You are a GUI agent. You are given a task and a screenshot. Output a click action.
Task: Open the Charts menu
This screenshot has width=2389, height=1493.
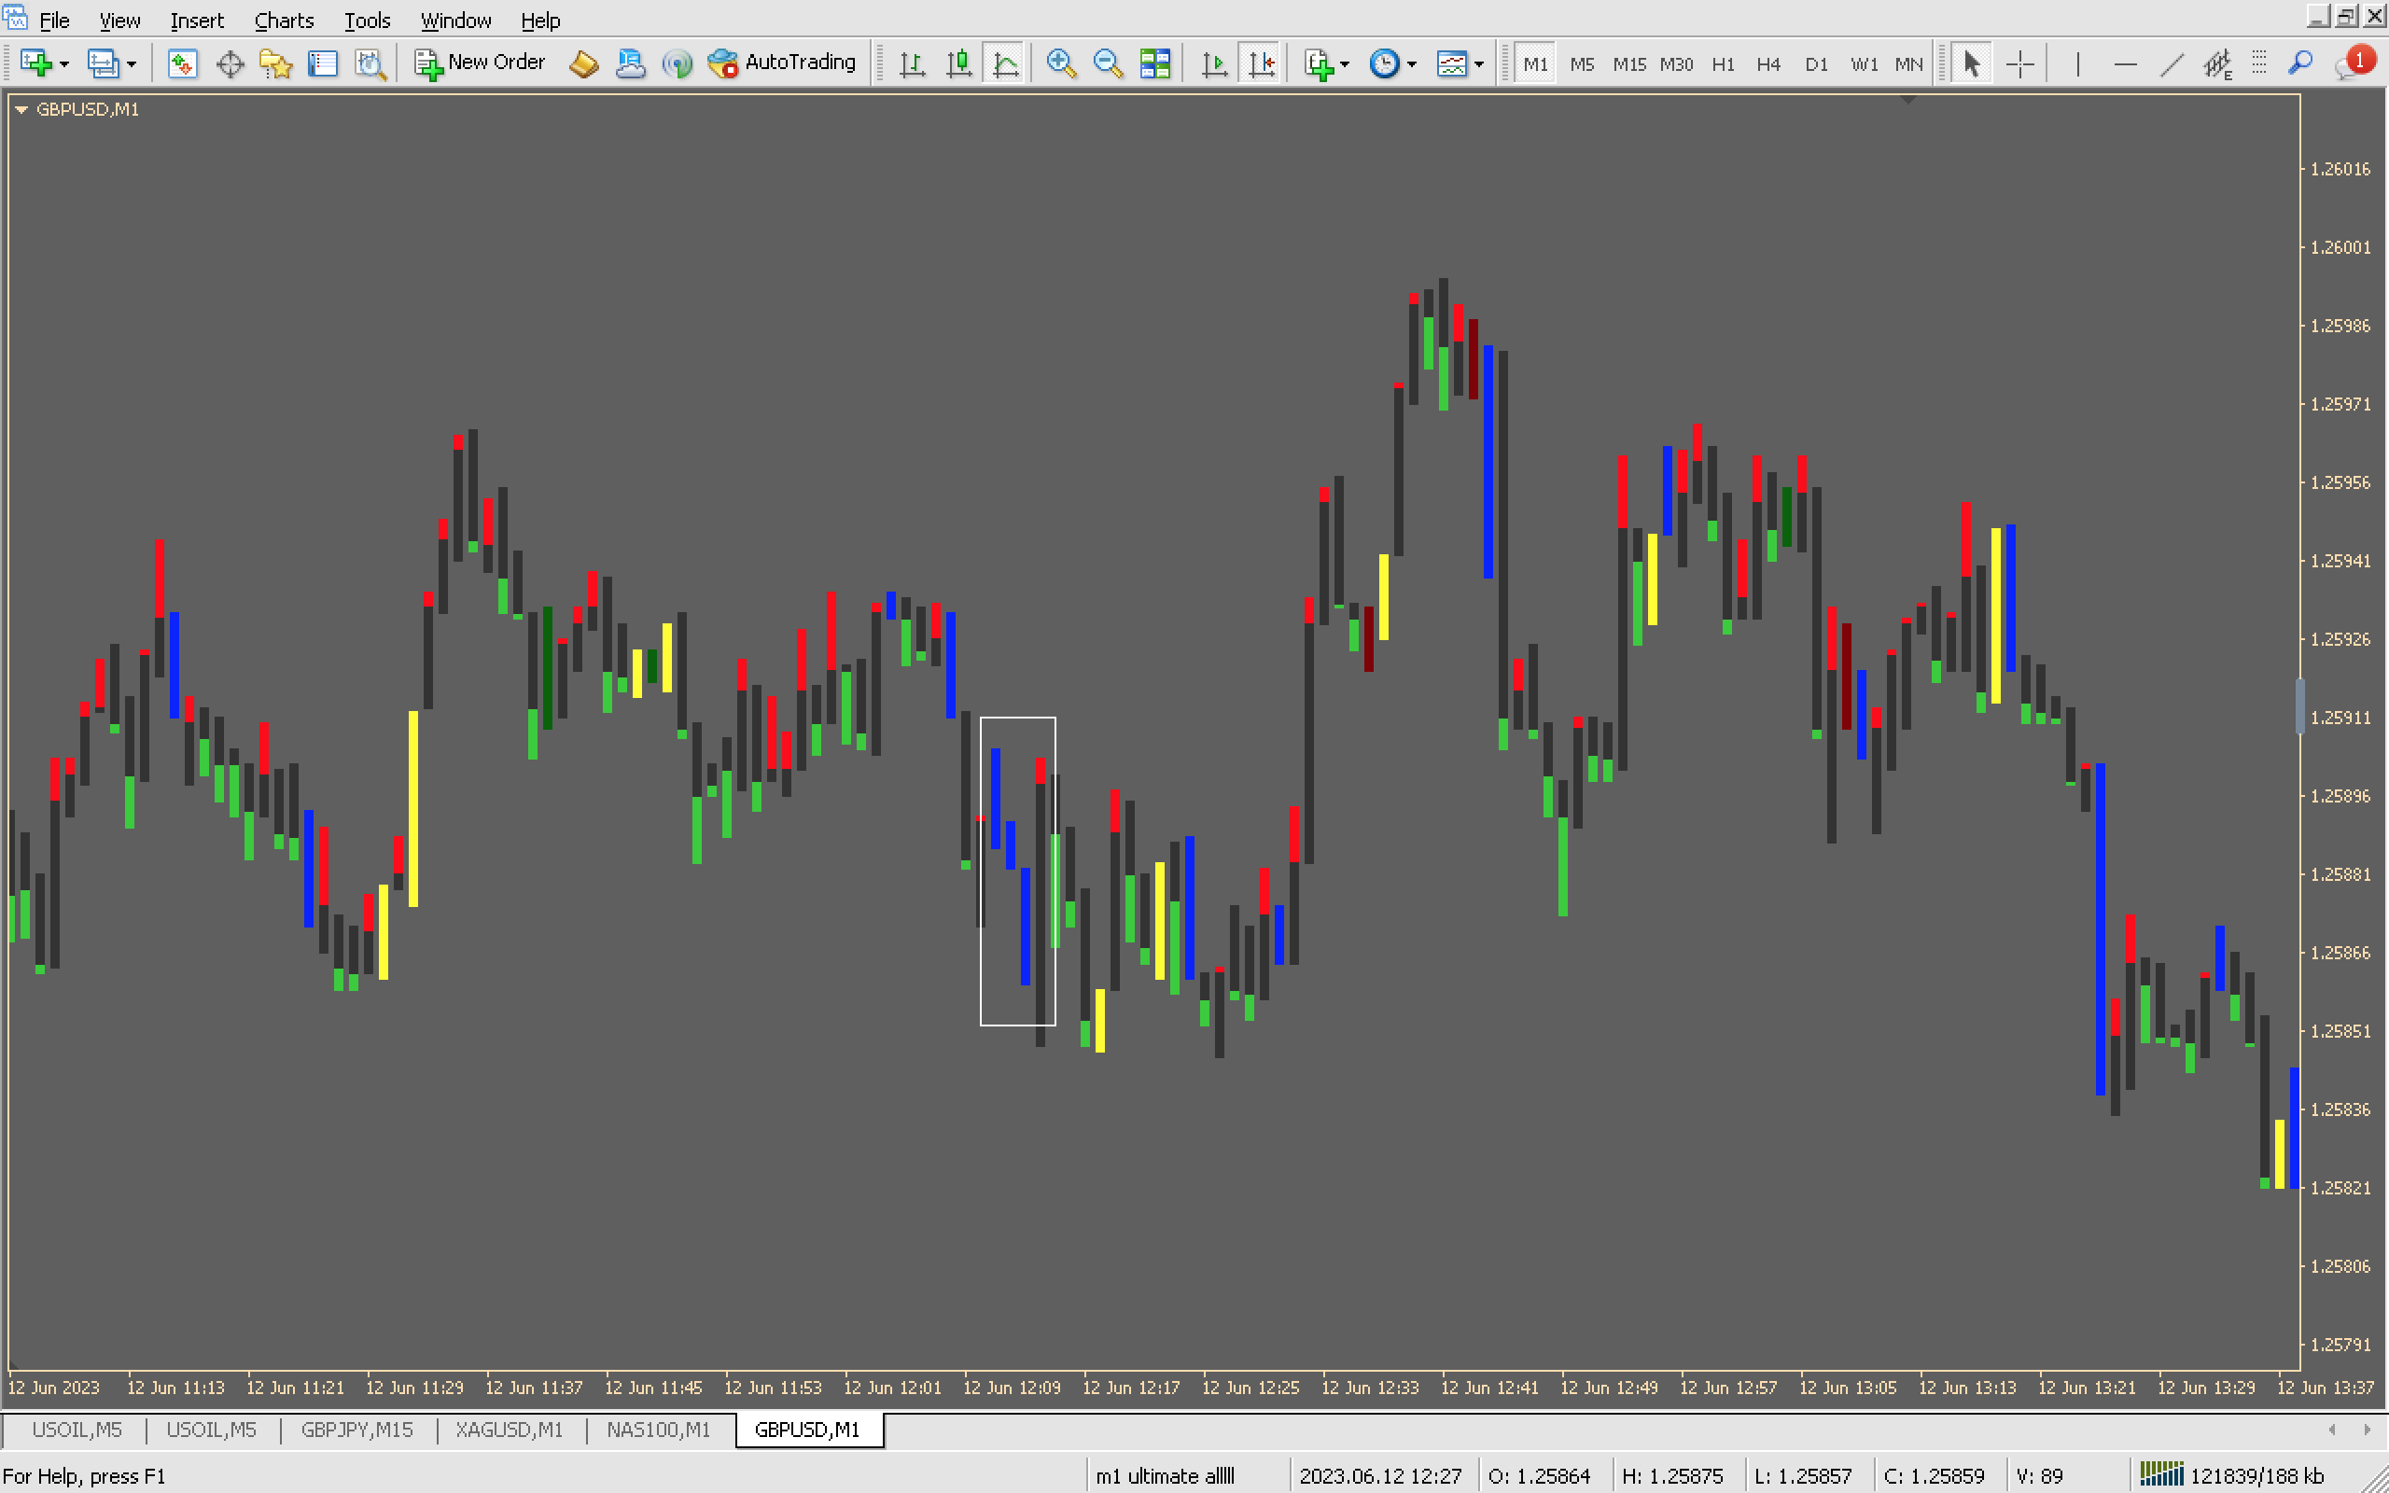284,20
